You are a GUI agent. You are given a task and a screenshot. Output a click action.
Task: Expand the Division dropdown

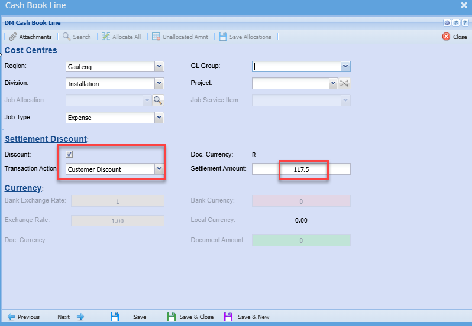pos(159,83)
